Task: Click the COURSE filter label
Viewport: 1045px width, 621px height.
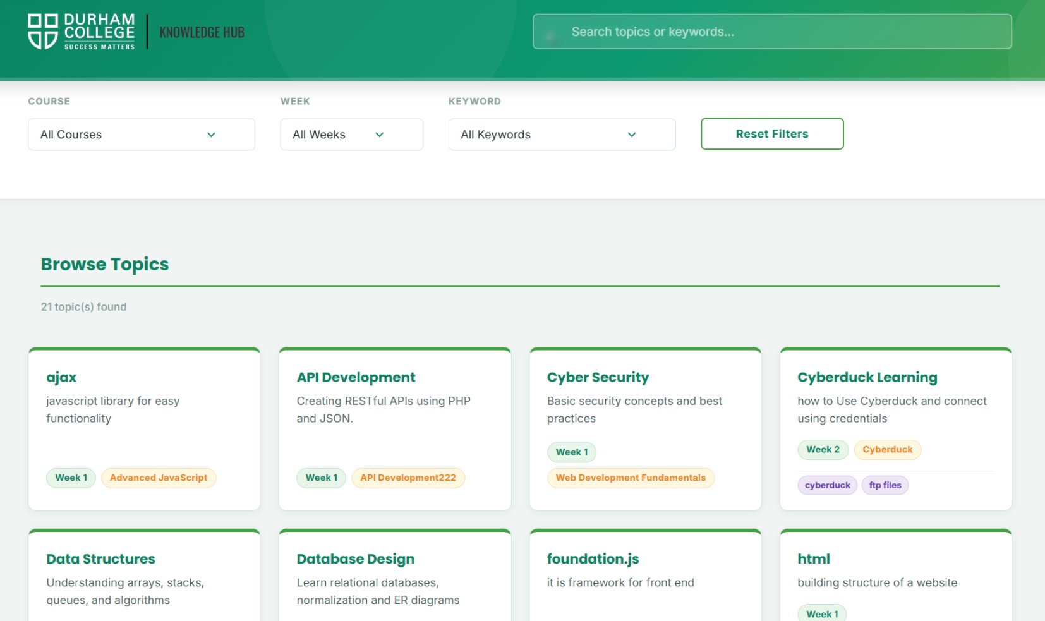Action: [x=49, y=101]
